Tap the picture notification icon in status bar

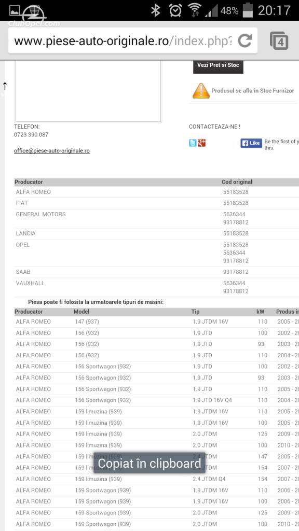click(15, 10)
